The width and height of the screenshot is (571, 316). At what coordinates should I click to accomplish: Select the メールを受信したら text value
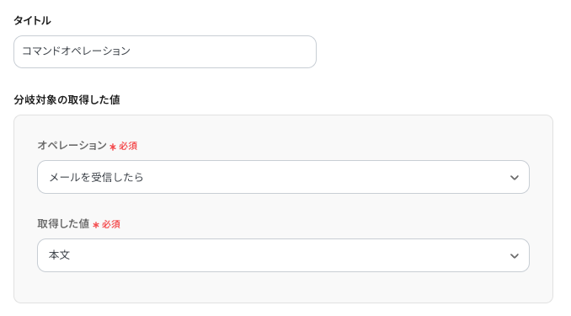(96, 178)
